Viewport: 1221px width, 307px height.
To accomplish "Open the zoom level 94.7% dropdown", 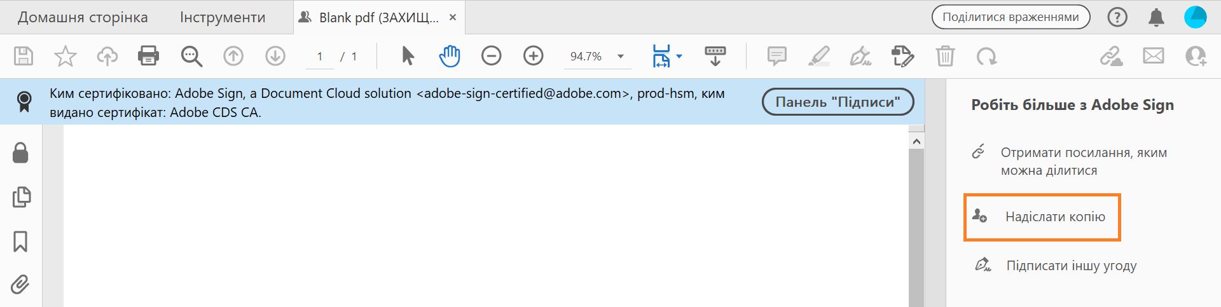I will (621, 57).
